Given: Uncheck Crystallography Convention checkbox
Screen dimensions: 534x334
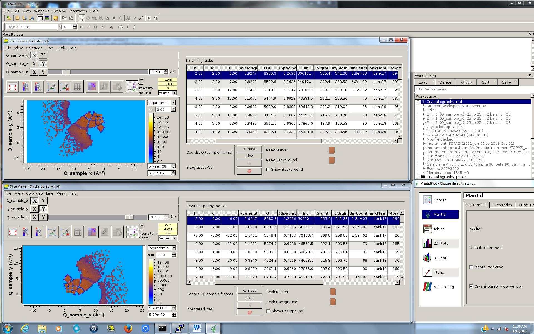Looking at the screenshot, I should tap(471, 286).
